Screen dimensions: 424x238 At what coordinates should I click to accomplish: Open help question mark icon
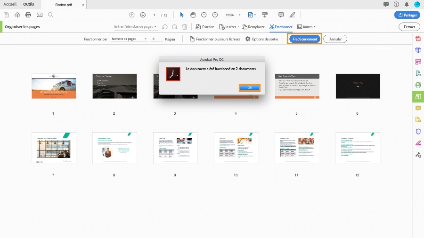396,4
